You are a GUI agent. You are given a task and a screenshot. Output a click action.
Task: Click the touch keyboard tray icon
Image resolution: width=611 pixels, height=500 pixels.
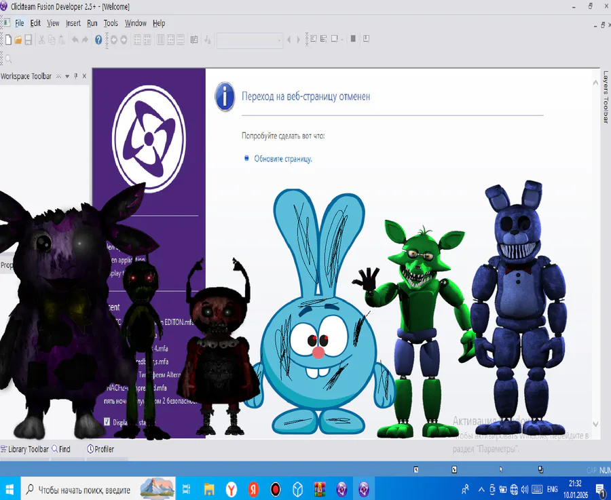click(x=537, y=490)
